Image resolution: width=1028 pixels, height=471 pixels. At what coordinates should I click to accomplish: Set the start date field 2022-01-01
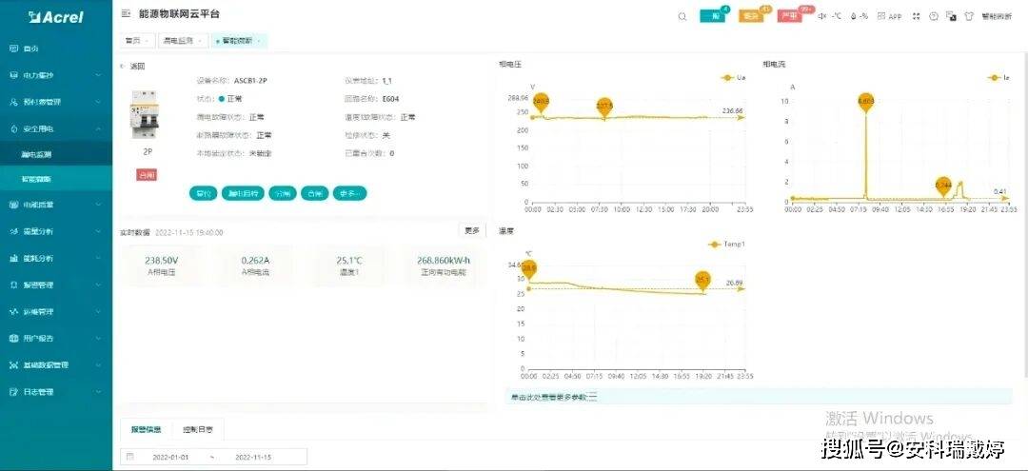170,457
